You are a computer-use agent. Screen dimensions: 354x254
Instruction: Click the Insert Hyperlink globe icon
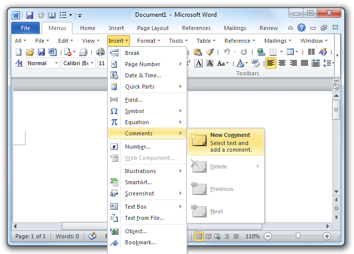pyautogui.click(x=261, y=52)
